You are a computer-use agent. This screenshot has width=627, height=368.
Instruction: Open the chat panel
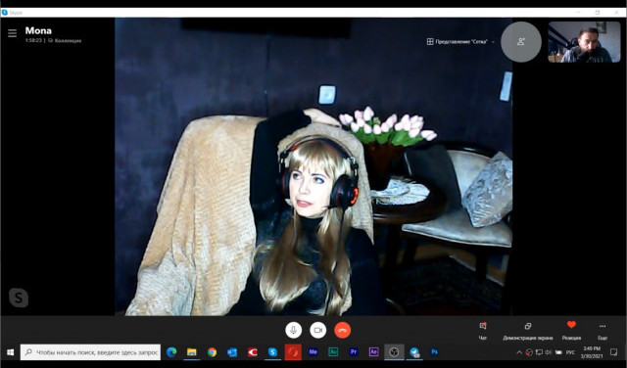[483, 331]
